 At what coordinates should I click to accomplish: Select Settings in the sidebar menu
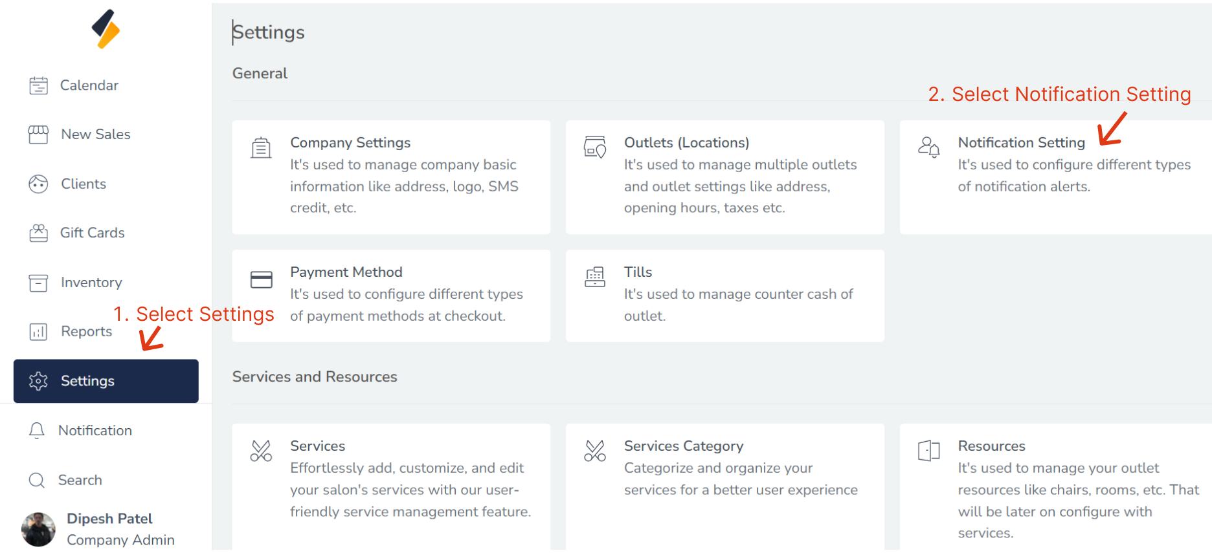pyautogui.click(x=106, y=381)
